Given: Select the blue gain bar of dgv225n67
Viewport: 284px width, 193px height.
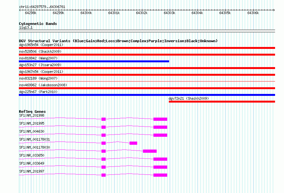Looking at the screenshot, I should [147, 95].
